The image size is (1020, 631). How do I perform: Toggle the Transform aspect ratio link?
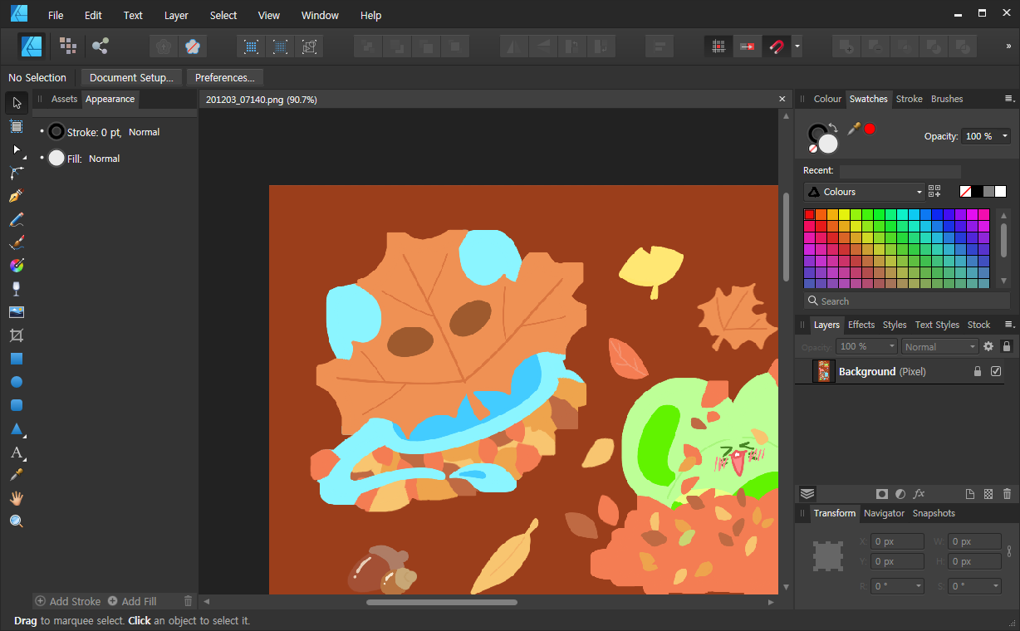tap(1009, 551)
